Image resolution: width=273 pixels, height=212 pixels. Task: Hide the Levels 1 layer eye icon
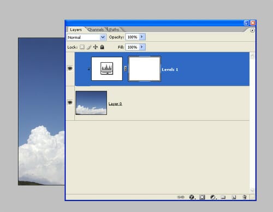[70, 68]
